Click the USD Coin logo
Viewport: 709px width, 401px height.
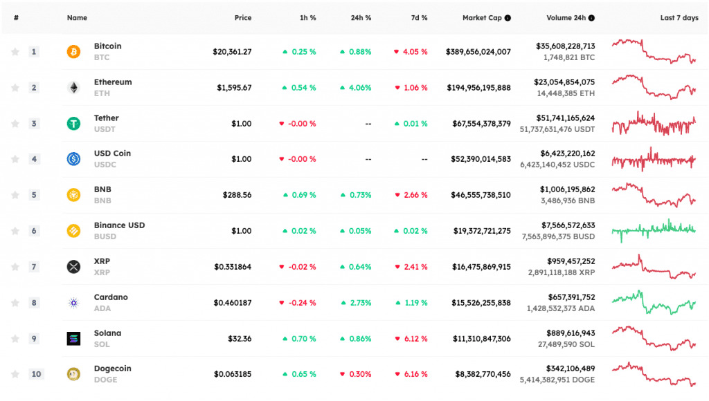coord(73,159)
